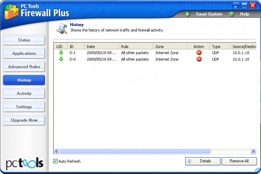Maximize the Firewall Plus window
261x174 pixels.
point(244,5)
